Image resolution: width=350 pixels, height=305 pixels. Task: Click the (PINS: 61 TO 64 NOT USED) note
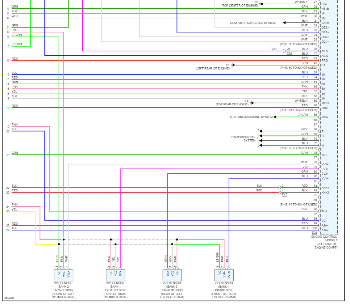pyautogui.click(x=298, y=110)
